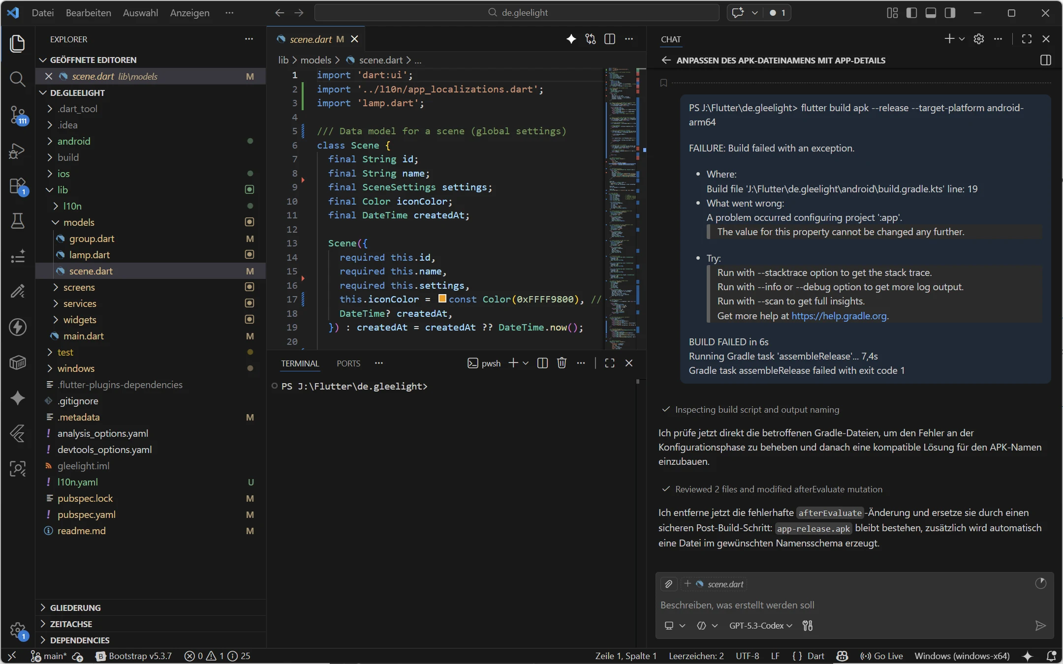
Task: Split the terminal panel
Action: click(542, 363)
